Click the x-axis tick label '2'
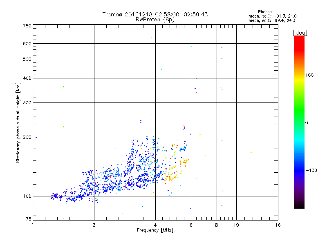327x245 pixels. pyautogui.click(x=94, y=225)
